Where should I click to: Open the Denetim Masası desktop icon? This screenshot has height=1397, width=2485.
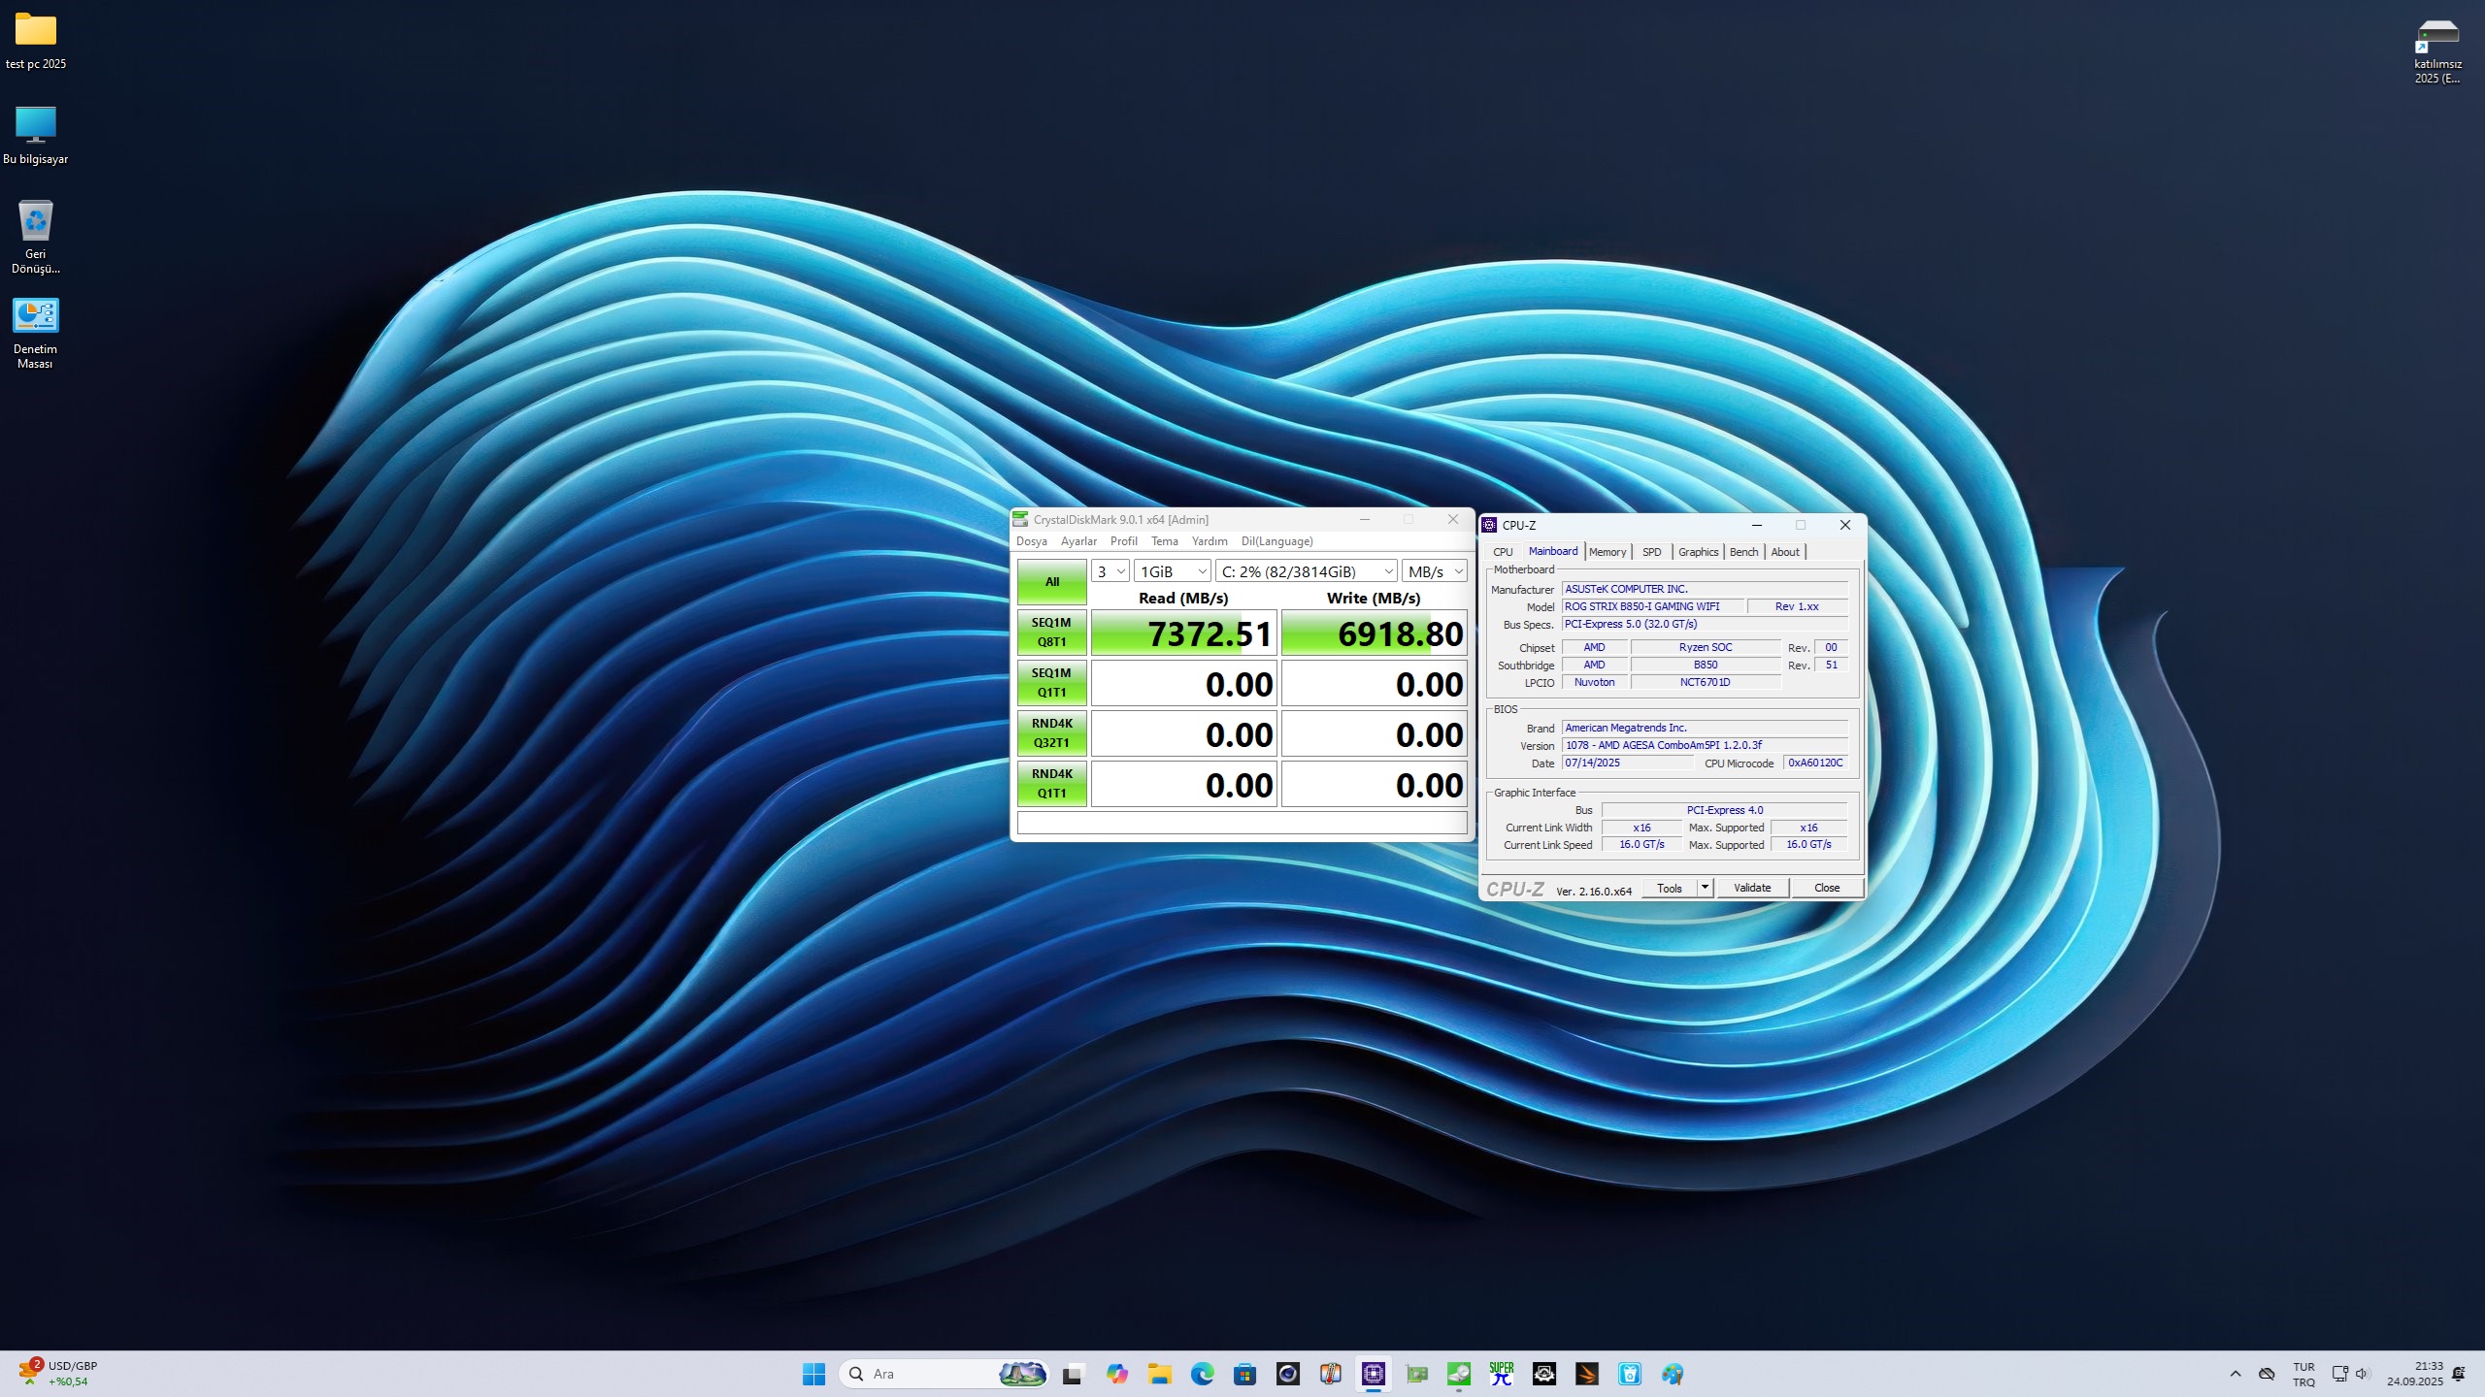36,332
